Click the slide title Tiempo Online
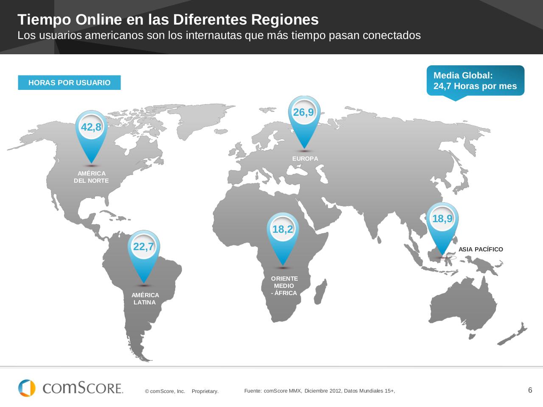 [168, 20]
